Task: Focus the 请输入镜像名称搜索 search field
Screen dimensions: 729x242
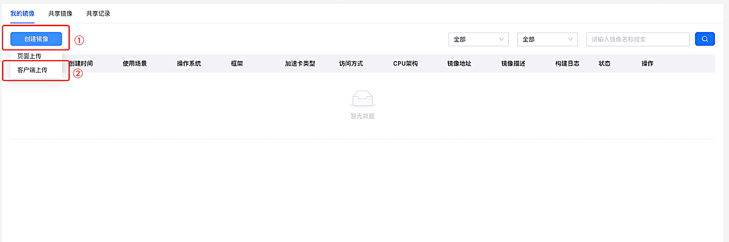Action: pos(638,39)
